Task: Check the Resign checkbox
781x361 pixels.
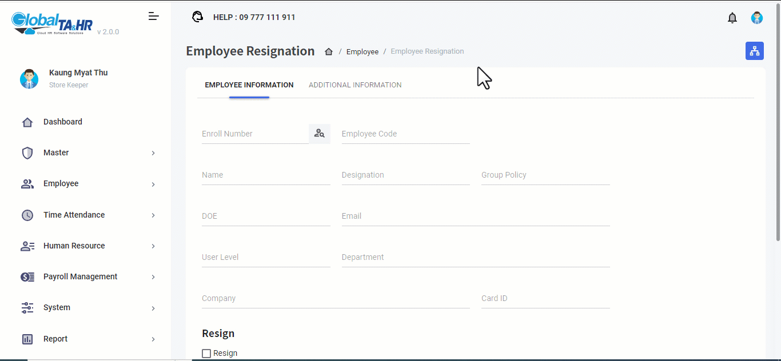Action: point(206,354)
